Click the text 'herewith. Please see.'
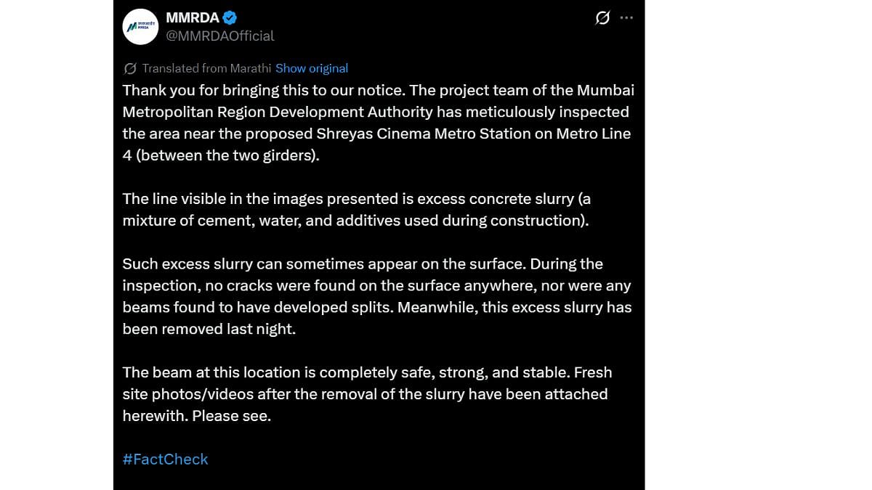Image resolution: width=872 pixels, height=490 pixels. point(197,416)
